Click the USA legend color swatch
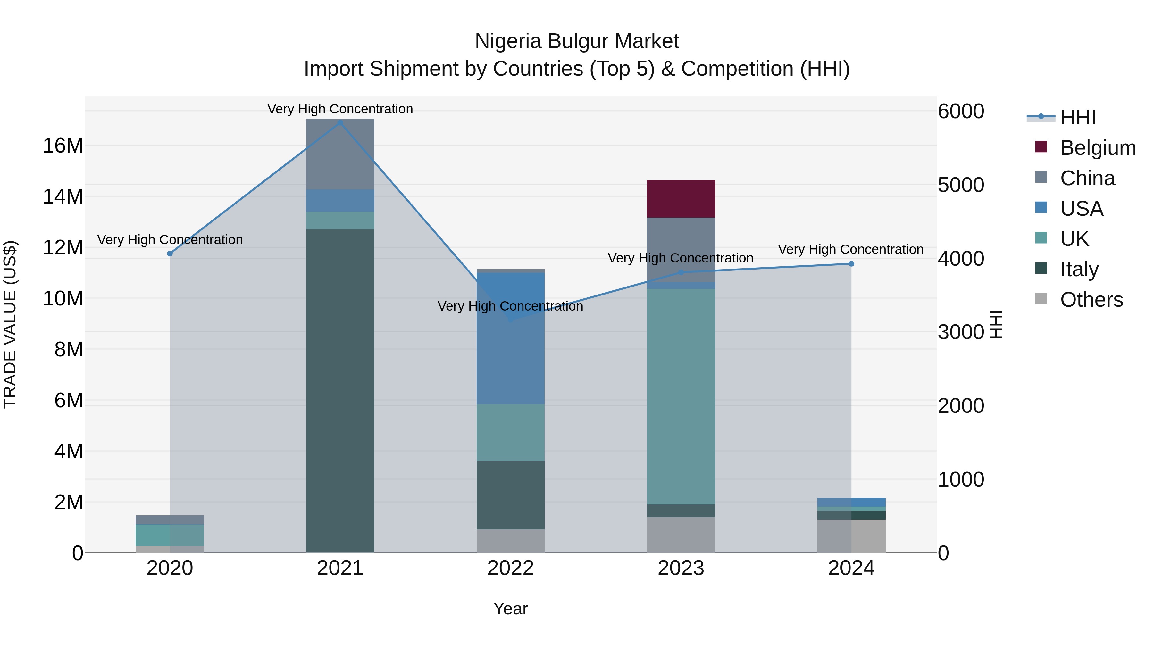Image resolution: width=1154 pixels, height=649 pixels. coord(1041,207)
